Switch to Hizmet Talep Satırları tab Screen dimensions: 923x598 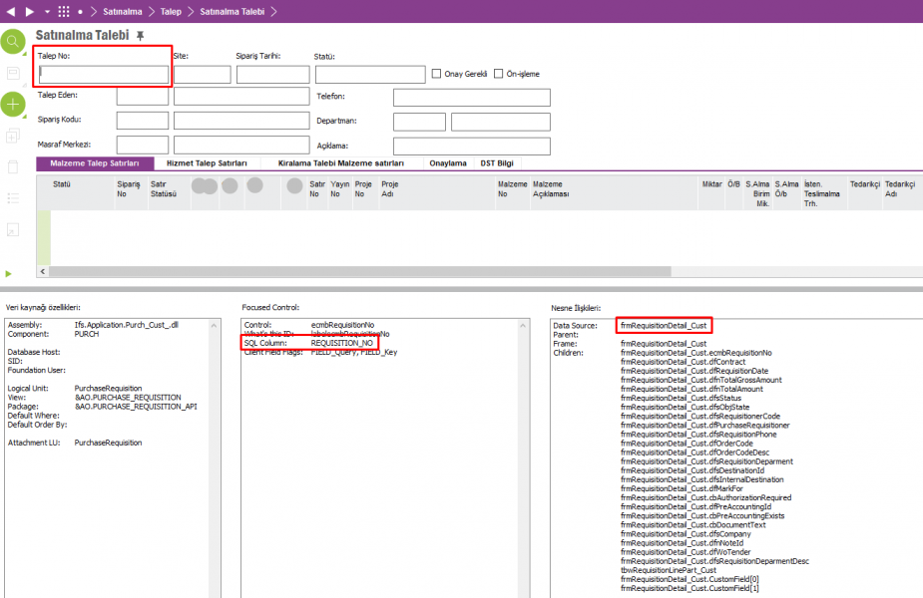click(207, 162)
